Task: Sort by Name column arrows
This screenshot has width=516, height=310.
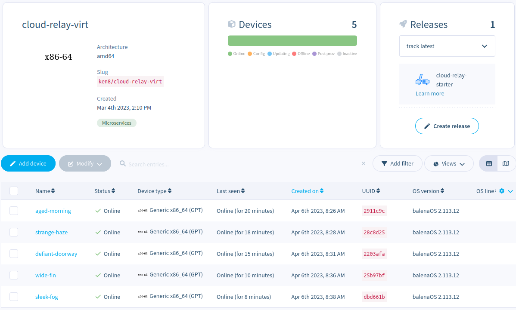Action: coord(53,191)
